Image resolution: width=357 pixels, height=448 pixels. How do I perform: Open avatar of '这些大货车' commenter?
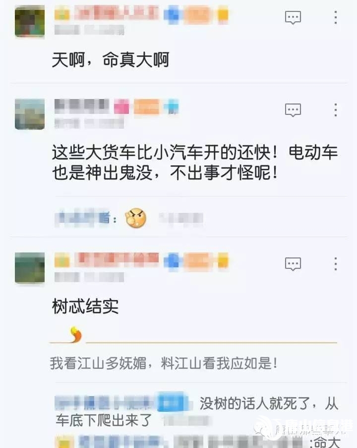coord(30,114)
